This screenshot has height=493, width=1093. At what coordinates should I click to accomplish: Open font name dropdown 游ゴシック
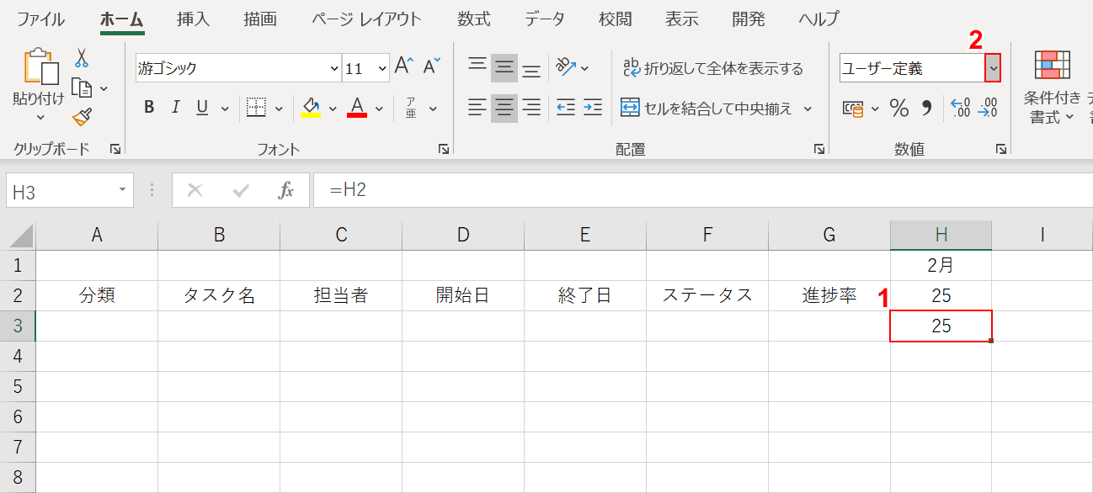(334, 68)
